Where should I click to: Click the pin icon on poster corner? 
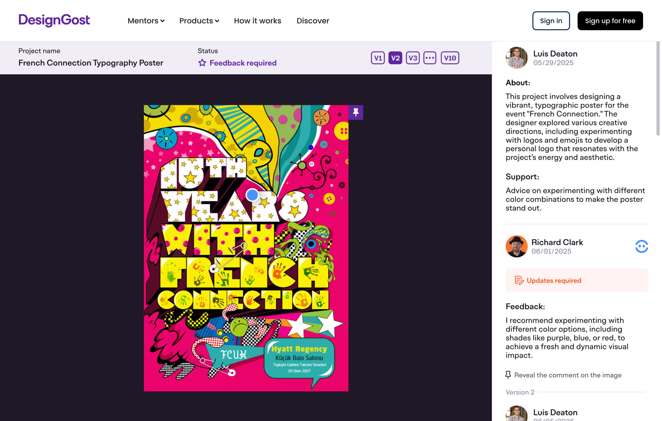(x=356, y=112)
